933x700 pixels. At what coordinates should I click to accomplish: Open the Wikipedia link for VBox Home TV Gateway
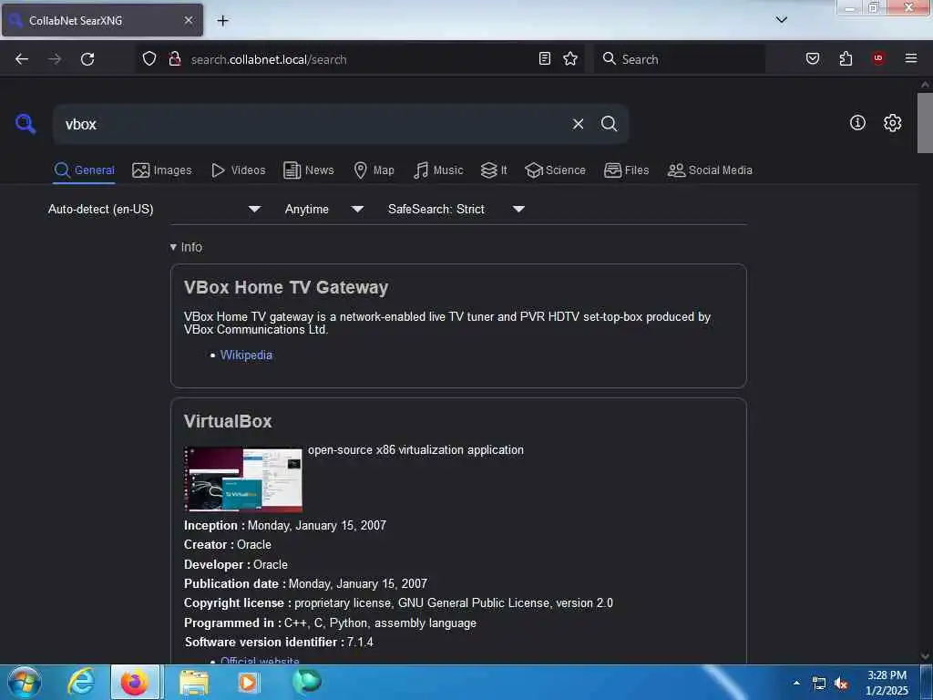246,355
